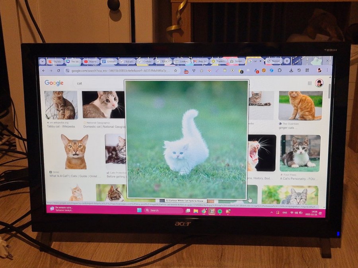Switch to the Notion tab
This screenshot has width=358, height=268.
(x=274, y=62)
